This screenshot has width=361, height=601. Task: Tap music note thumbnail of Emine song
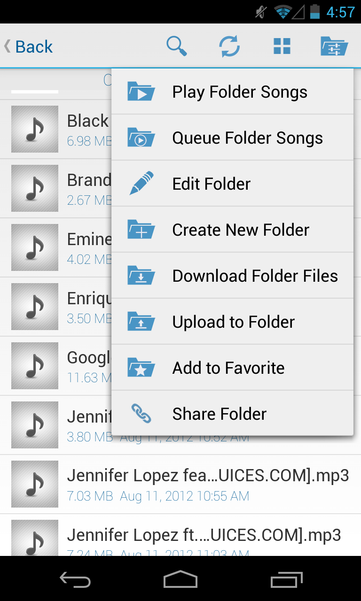(35, 247)
